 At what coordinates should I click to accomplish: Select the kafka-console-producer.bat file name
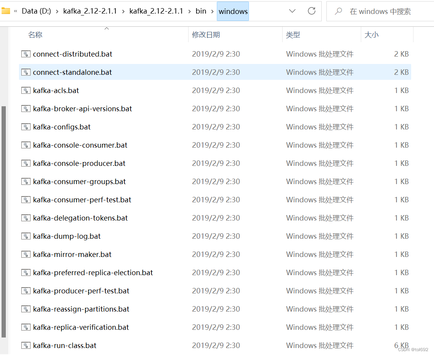79,163
